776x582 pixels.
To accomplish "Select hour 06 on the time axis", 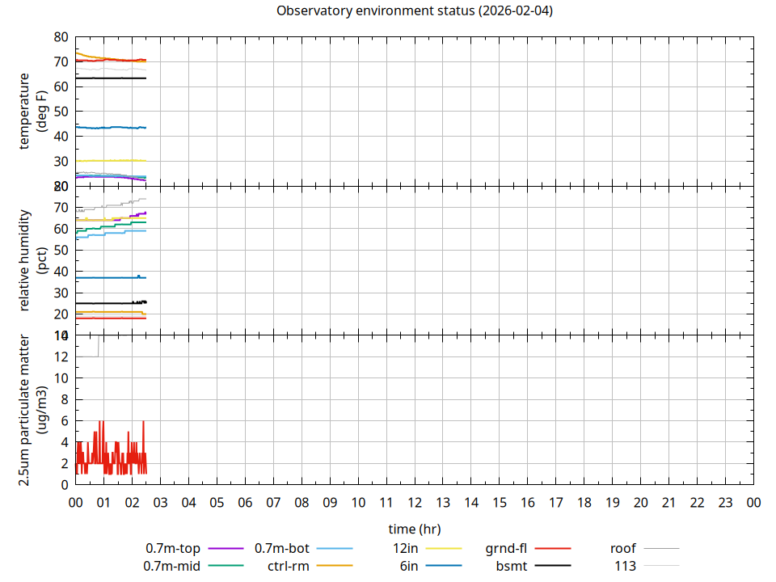I will (245, 503).
